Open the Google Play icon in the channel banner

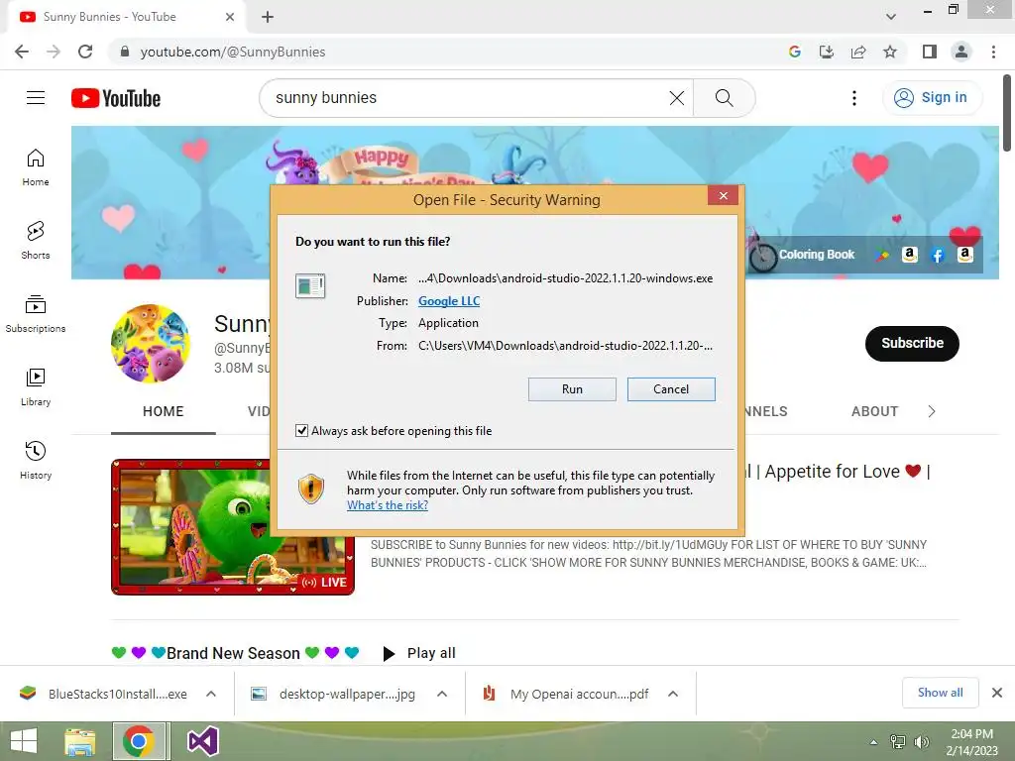click(x=881, y=255)
